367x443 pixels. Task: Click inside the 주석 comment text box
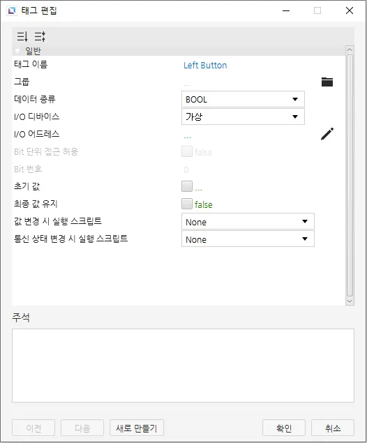click(x=183, y=366)
